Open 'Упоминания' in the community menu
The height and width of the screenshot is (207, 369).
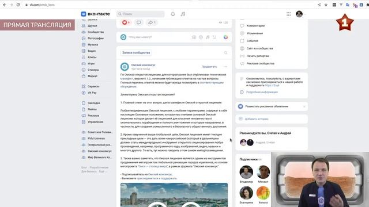pos(255,33)
